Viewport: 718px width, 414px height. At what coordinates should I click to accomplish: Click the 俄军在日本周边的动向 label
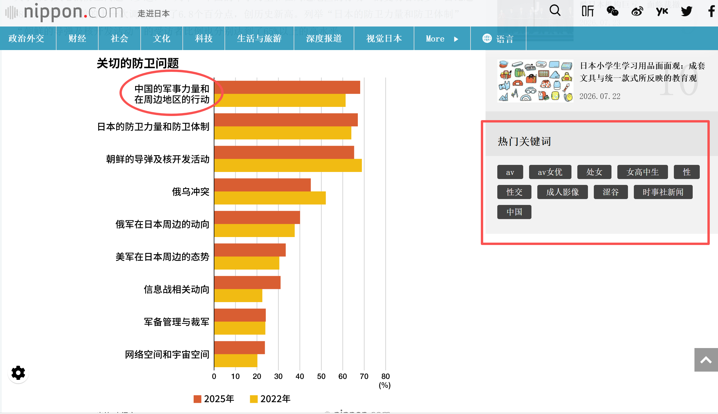162,224
